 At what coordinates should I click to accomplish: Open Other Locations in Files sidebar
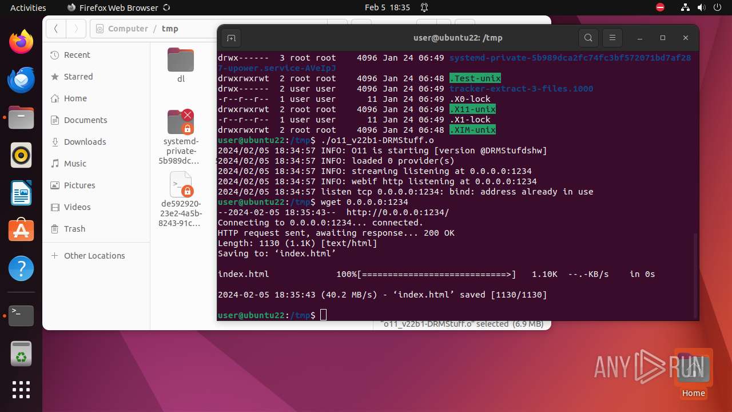(96, 256)
